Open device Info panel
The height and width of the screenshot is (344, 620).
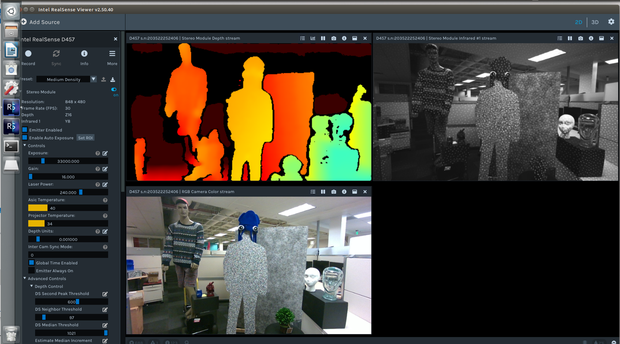pyautogui.click(x=84, y=57)
